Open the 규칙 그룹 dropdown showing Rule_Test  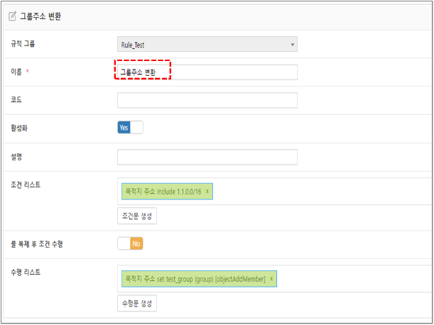coord(207,44)
